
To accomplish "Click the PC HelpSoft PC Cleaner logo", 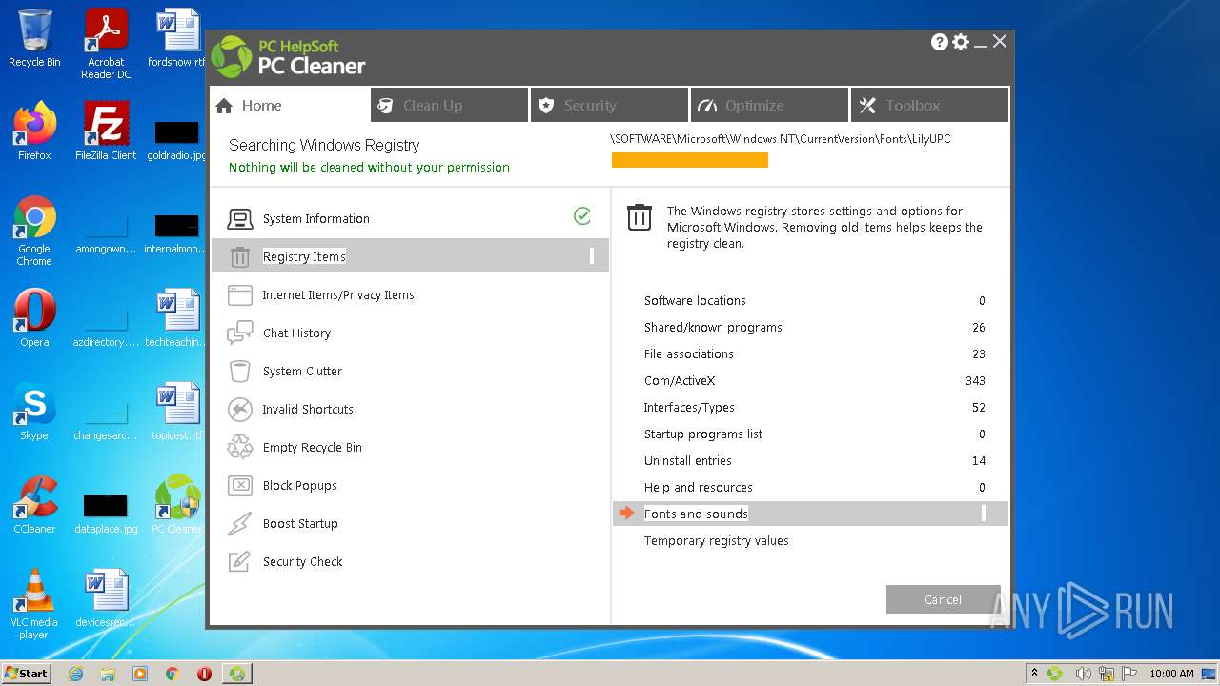I will (288, 57).
